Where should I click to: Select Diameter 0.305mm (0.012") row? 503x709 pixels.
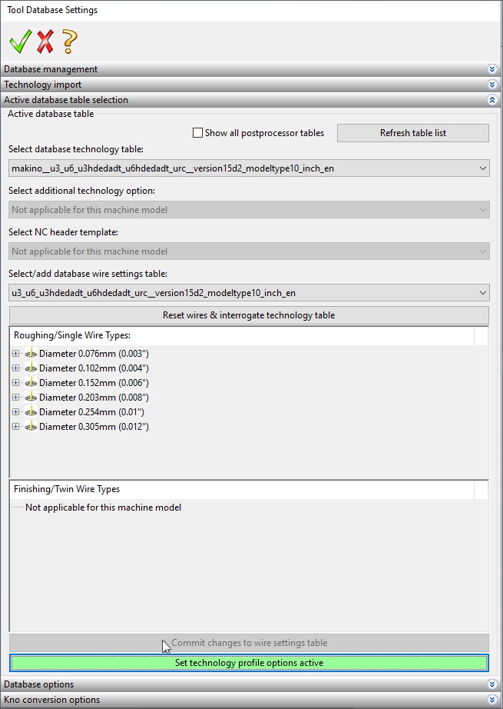94,426
